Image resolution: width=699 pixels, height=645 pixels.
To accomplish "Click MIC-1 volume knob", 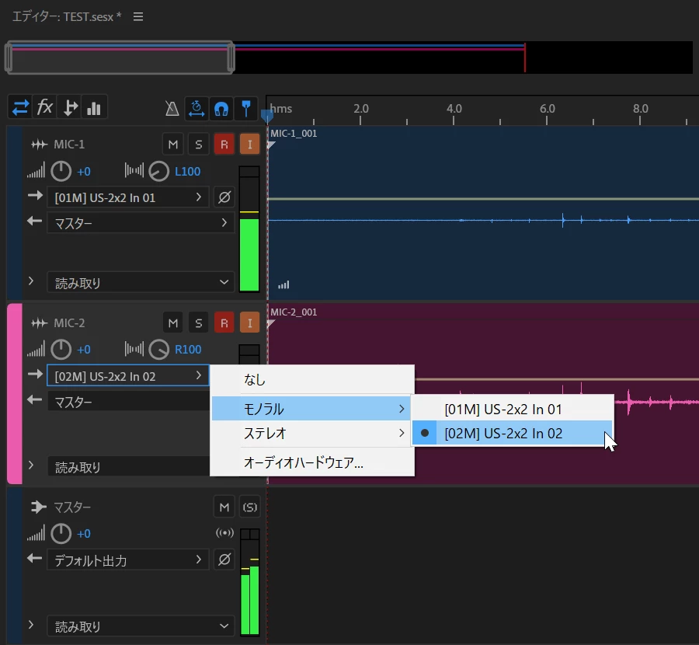I will click(61, 171).
